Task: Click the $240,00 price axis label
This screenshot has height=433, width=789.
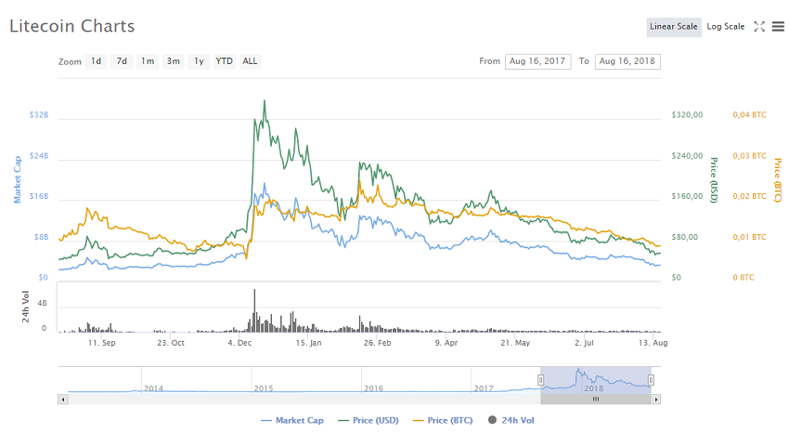Action: (x=687, y=156)
